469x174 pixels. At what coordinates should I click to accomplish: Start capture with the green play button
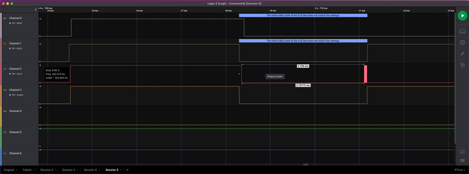point(462,16)
